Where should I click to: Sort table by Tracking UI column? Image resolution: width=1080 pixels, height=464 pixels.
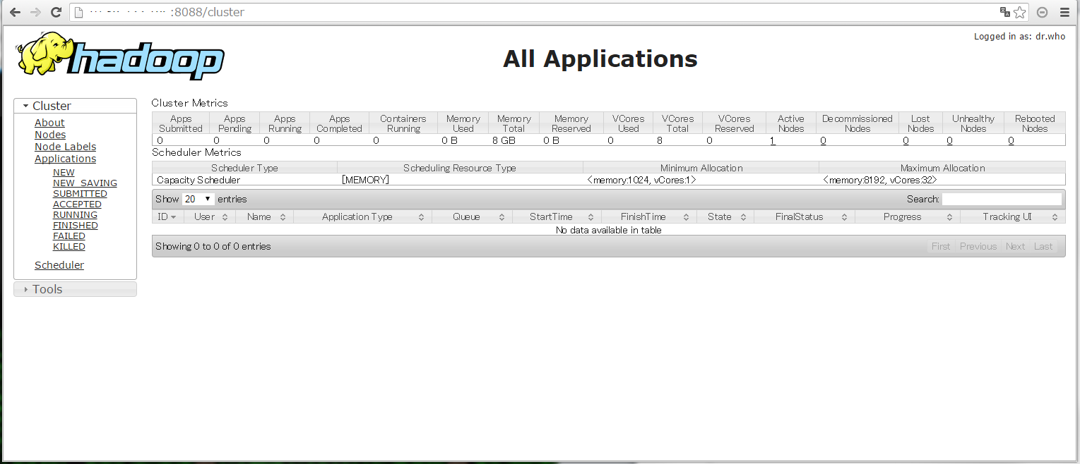click(x=1013, y=216)
